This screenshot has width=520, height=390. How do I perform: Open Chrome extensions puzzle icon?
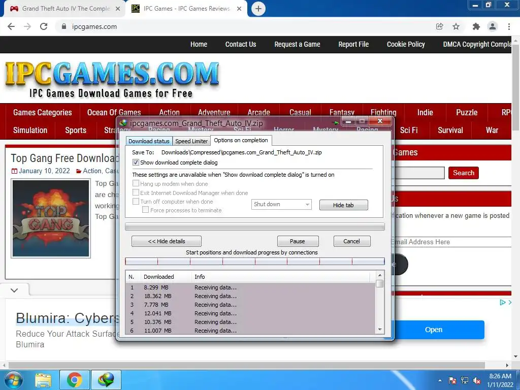coord(476,26)
